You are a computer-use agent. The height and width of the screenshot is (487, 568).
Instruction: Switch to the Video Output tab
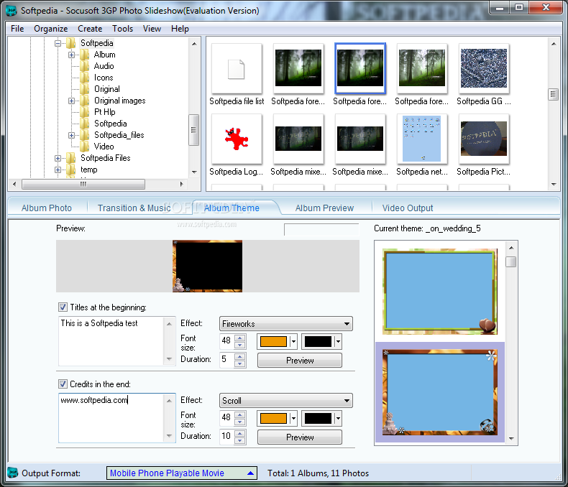click(408, 208)
